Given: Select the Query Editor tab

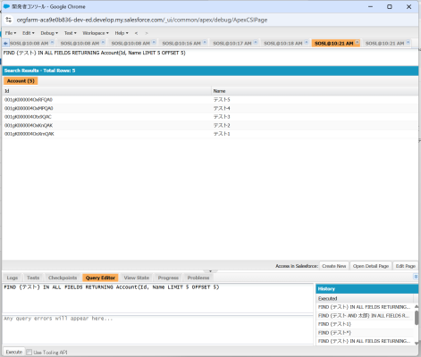Looking at the screenshot, I should coord(100,278).
